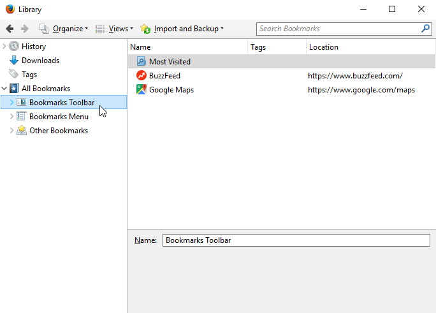The height and width of the screenshot is (313, 436).
Task: Click the Name field containing Bookmarks Toolbar
Action: (x=296, y=240)
